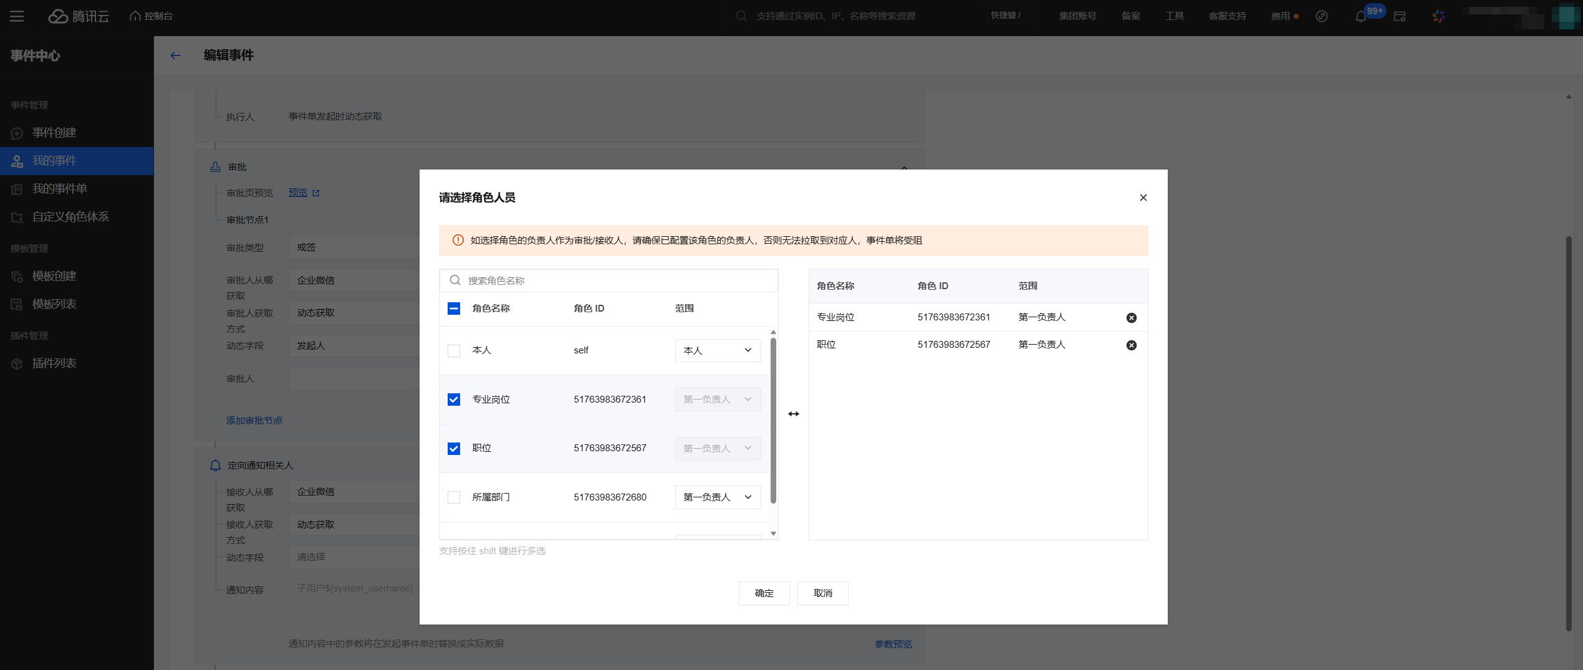Remove 专业岗位 from selected roles list
The width and height of the screenshot is (1583, 670).
1131,318
